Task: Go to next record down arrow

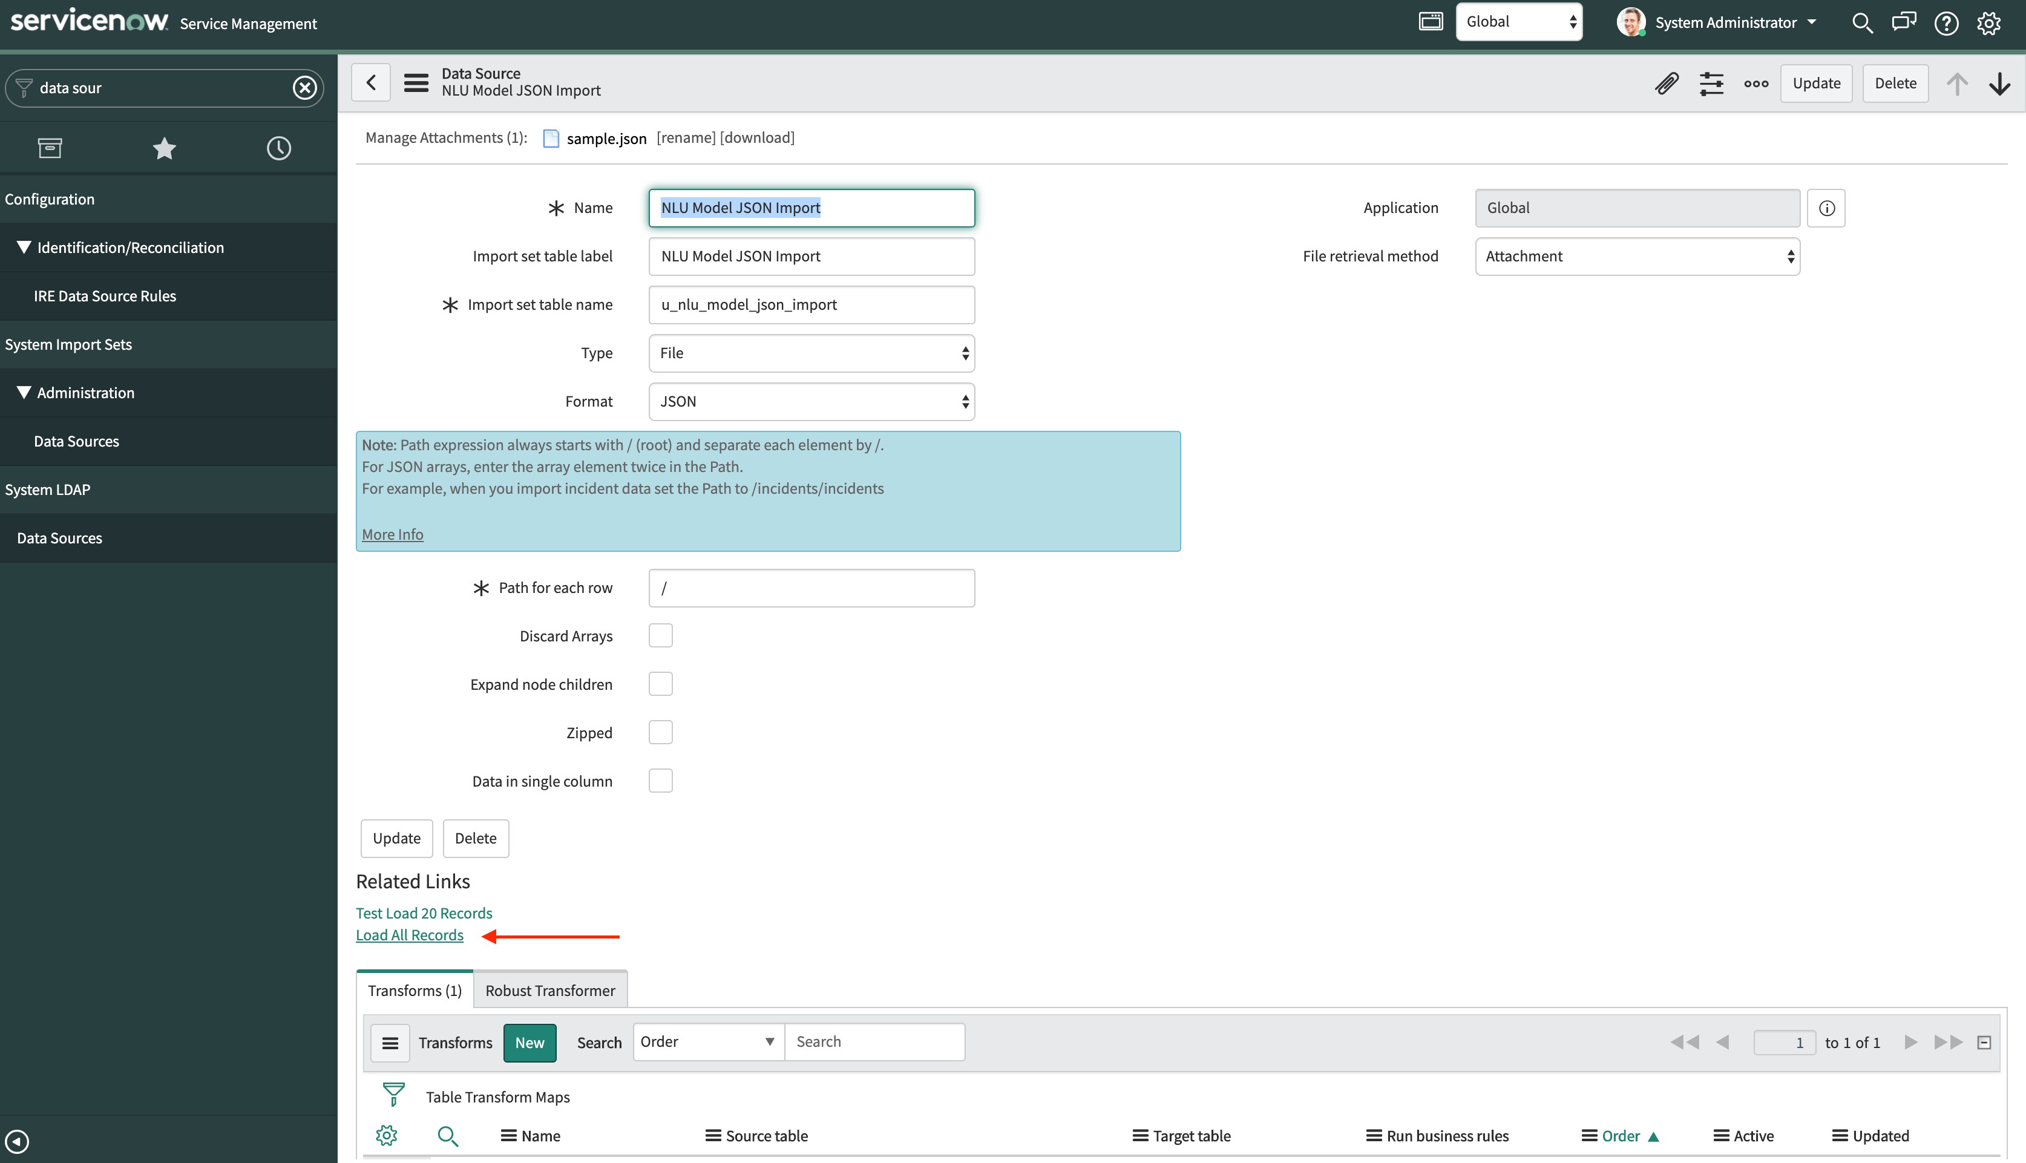Action: click(1999, 83)
